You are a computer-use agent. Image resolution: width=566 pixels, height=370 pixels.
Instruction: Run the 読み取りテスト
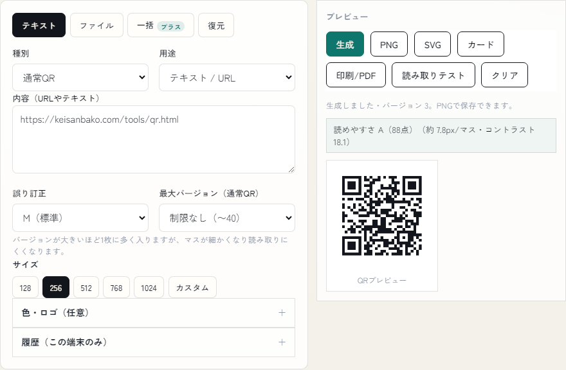(433, 75)
